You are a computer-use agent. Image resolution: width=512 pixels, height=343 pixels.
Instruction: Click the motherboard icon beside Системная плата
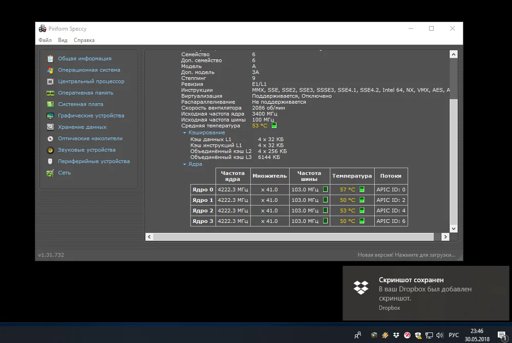[50, 104]
